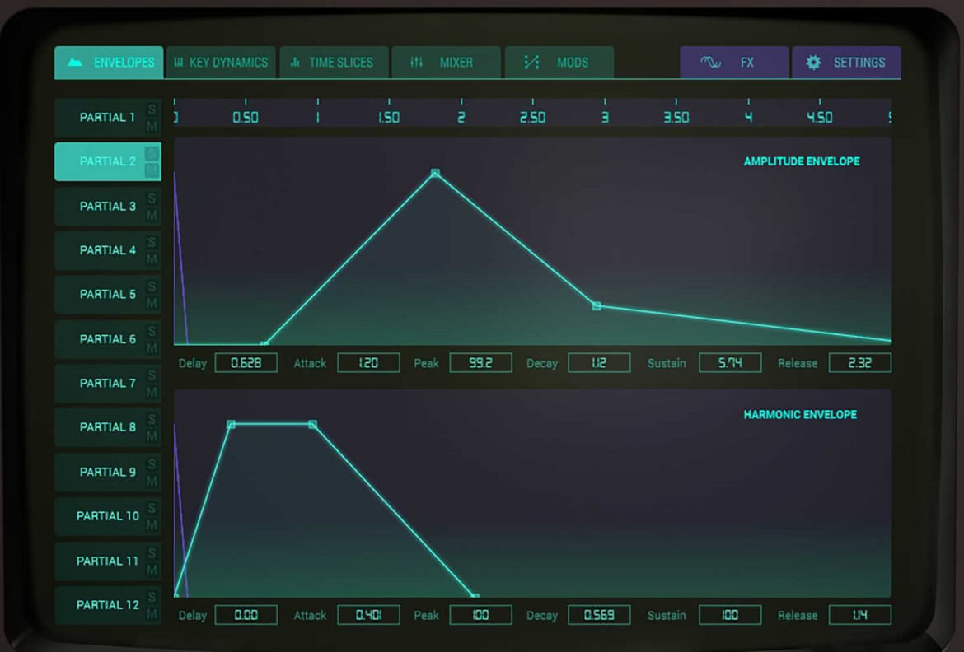Mute Partial 11 with M button
Viewport: 964px width, 652px height.
tap(152, 570)
